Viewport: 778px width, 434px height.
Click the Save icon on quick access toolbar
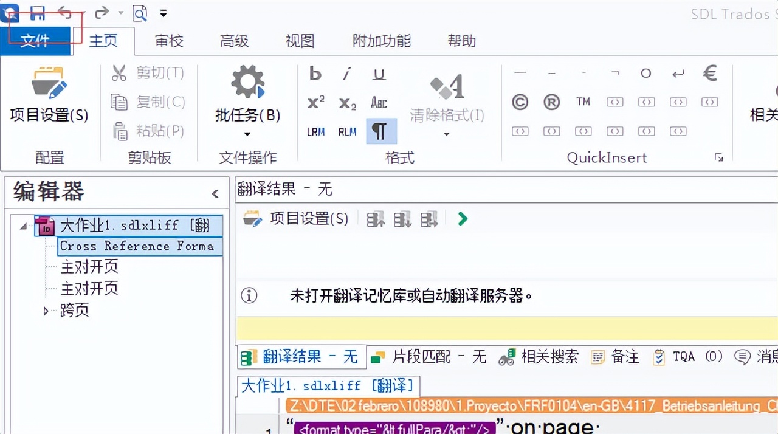[x=38, y=13]
